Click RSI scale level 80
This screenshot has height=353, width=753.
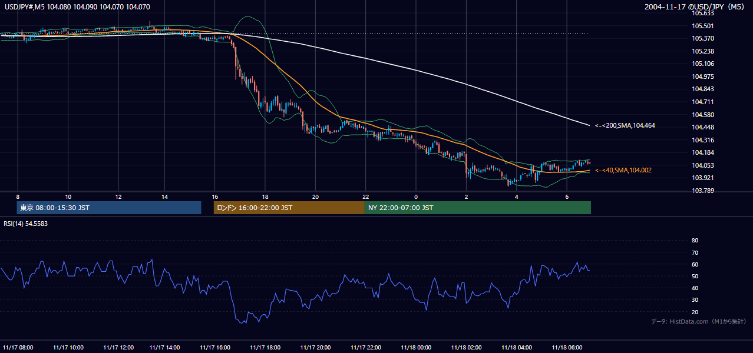click(695, 241)
